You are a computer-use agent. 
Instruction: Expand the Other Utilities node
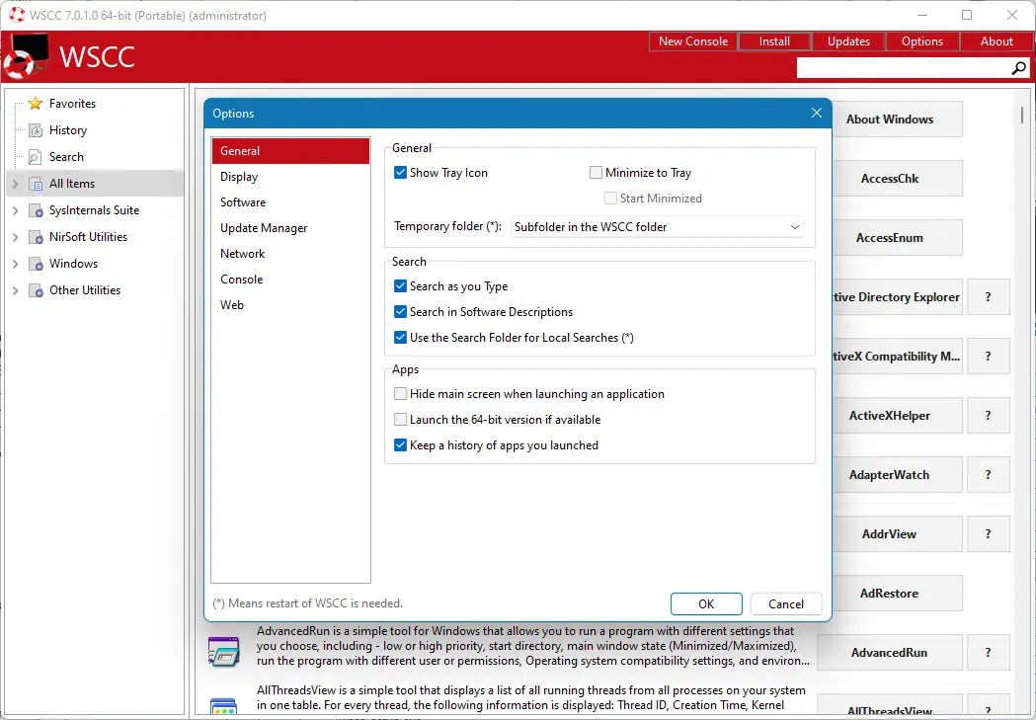(15, 290)
